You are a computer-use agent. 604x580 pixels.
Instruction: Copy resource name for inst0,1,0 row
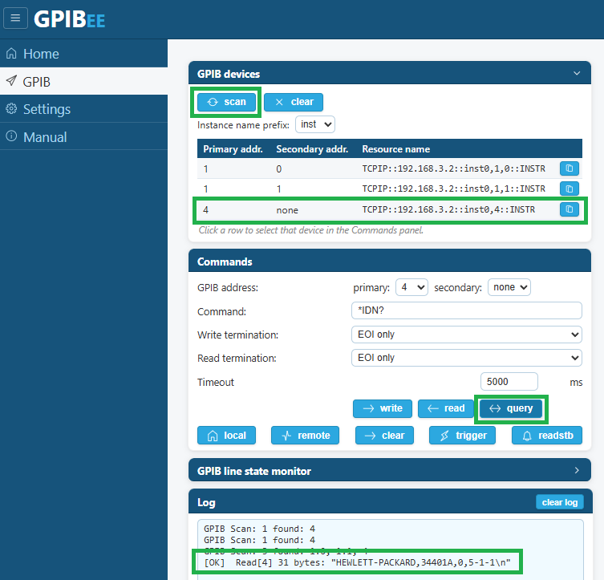point(569,168)
